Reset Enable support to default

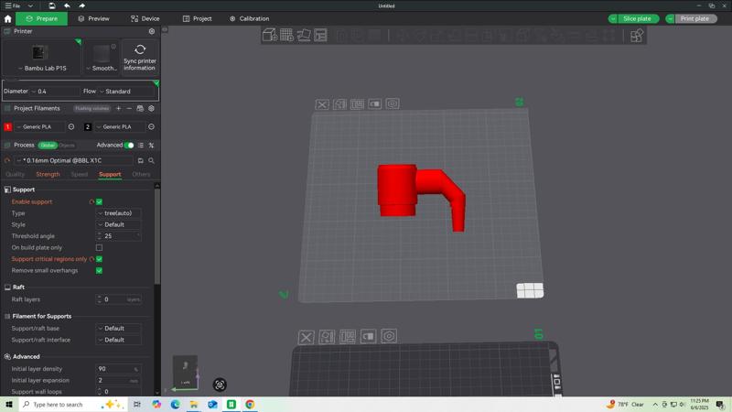click(x=91, y=201)
